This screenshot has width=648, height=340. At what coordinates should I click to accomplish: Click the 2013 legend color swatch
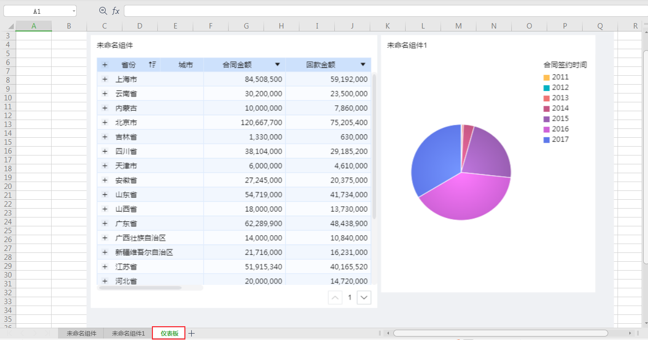pos(547,98)
